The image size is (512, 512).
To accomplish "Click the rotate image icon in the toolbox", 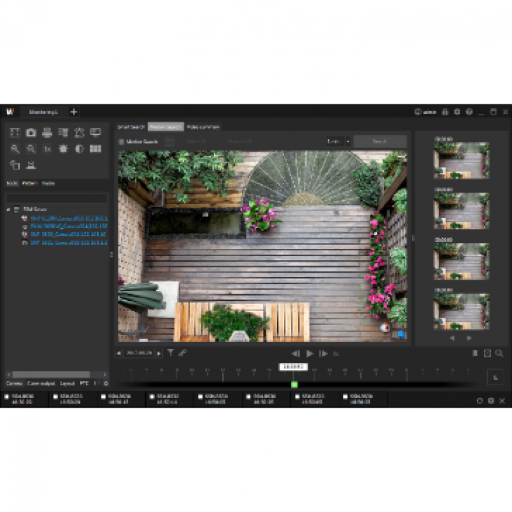I will [x=15, y=165].
